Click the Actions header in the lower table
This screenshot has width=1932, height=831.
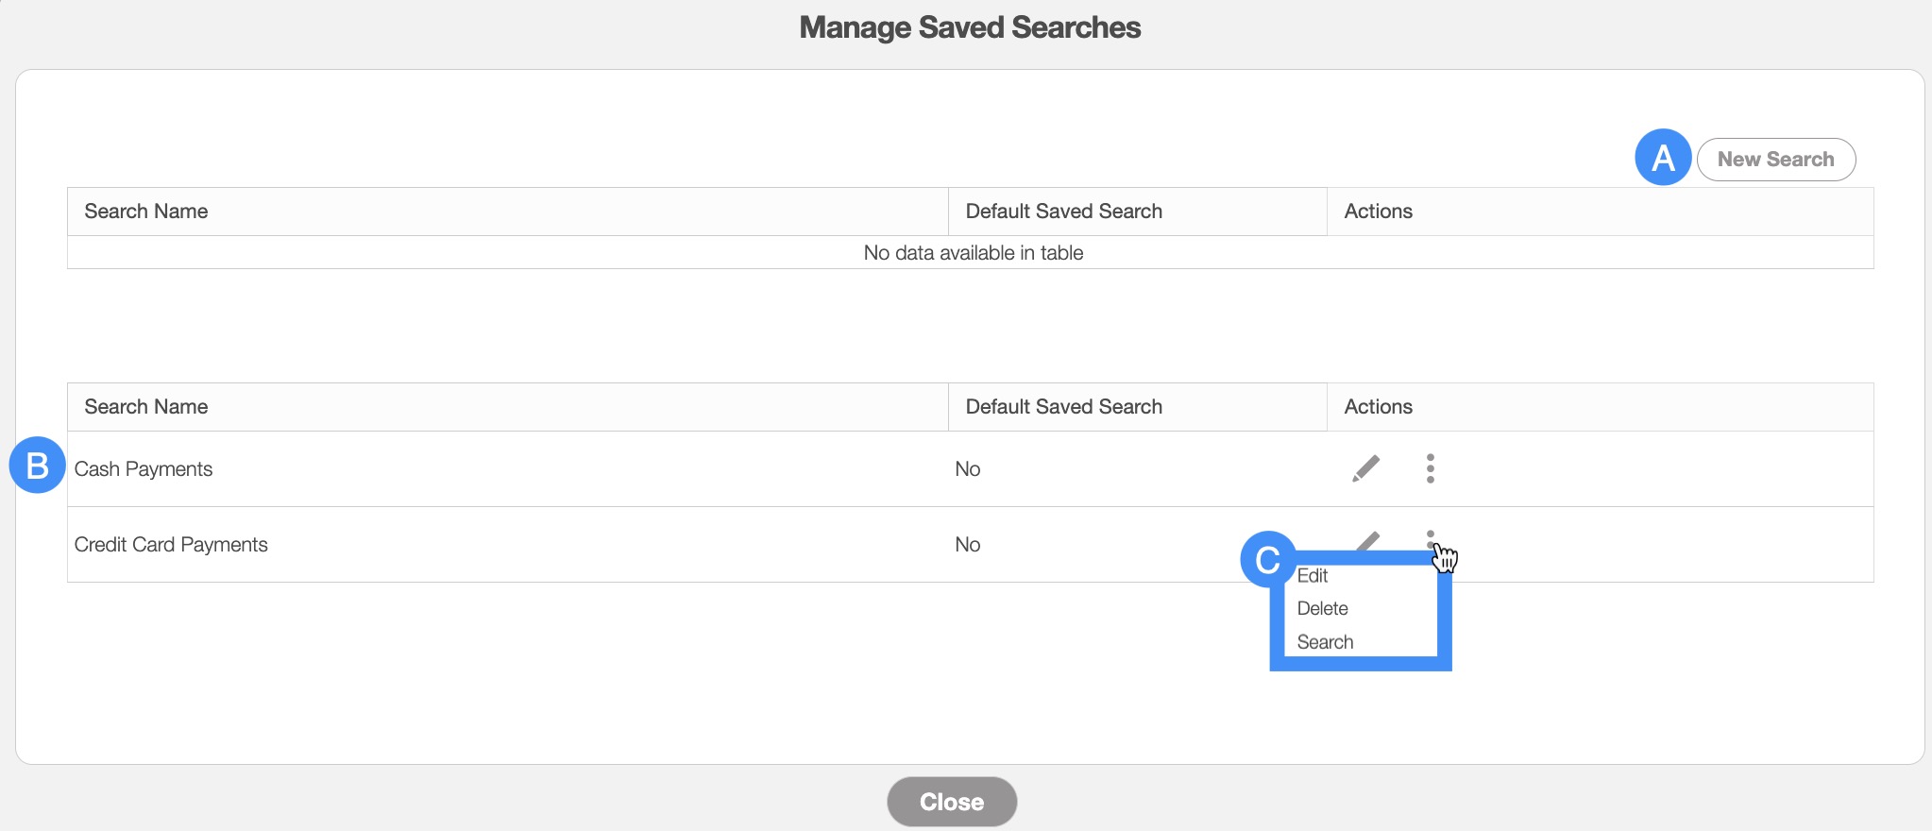pos(1378,407)
